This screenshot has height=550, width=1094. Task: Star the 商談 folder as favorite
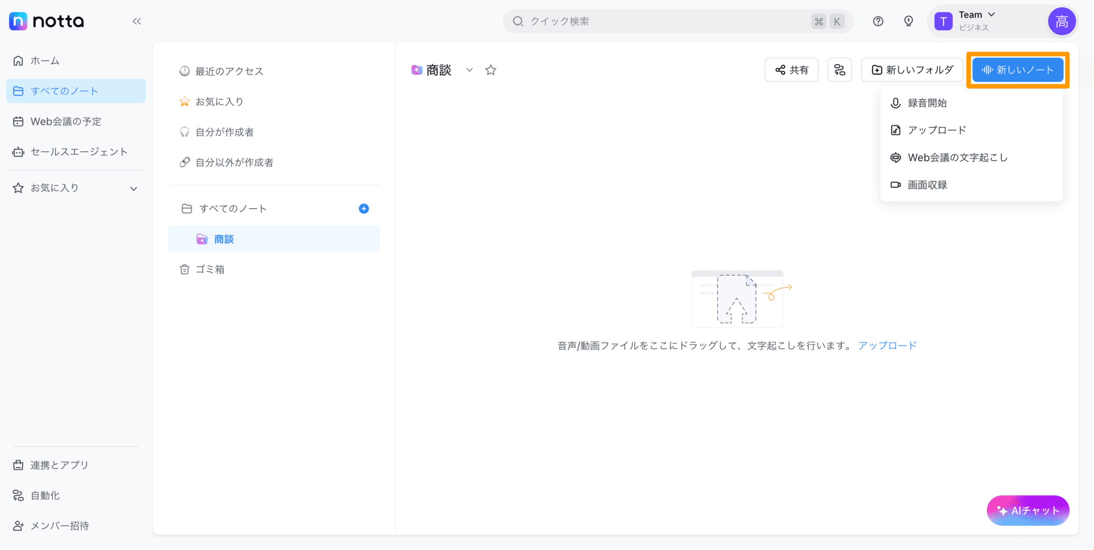click(491, 70)
